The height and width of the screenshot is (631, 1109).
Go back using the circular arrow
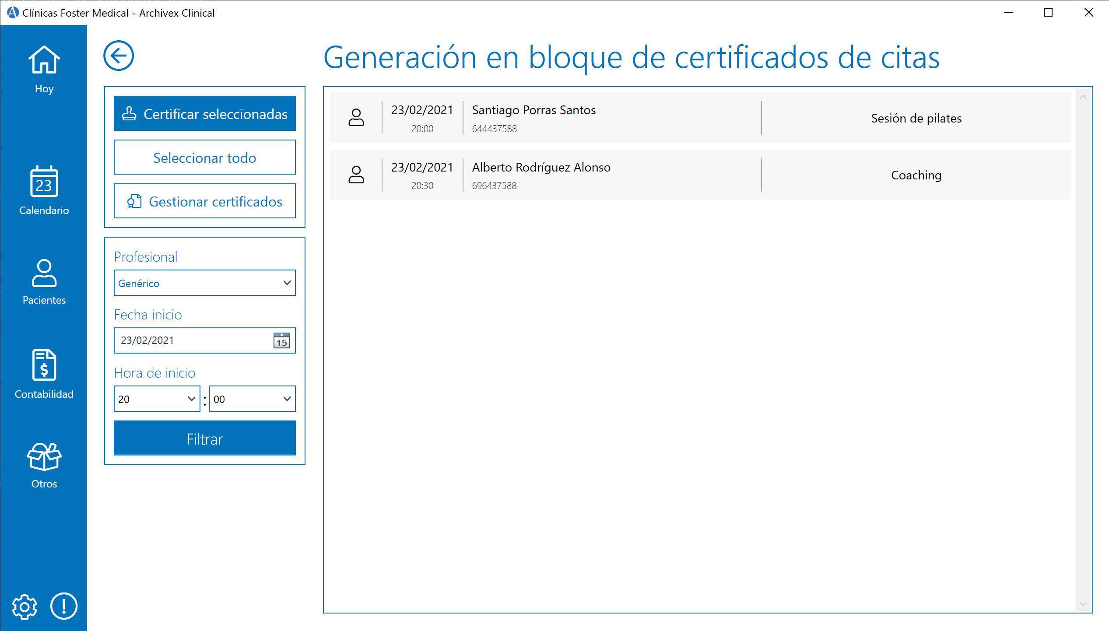118,56
